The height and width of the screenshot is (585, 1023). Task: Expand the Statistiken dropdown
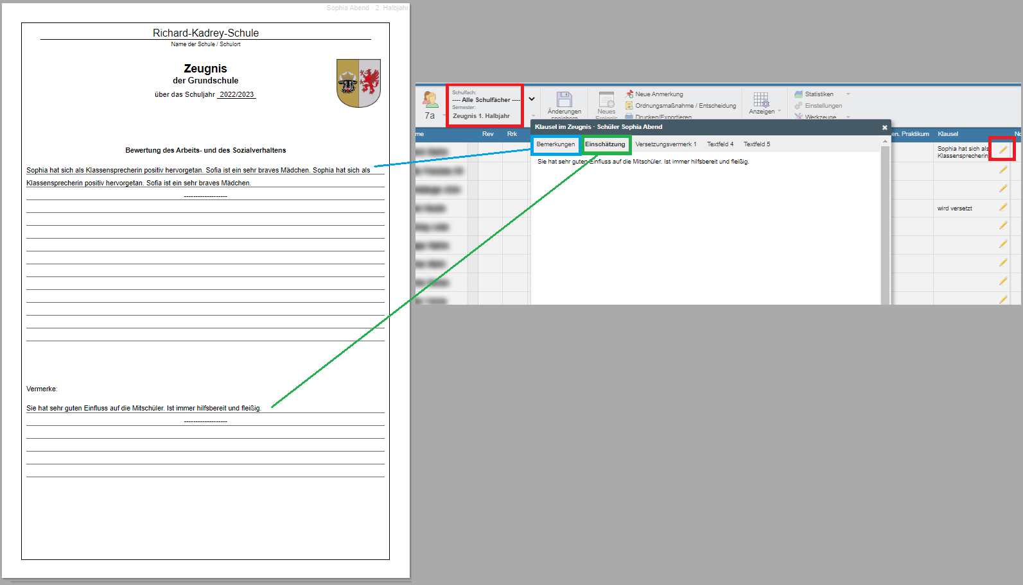848,94
